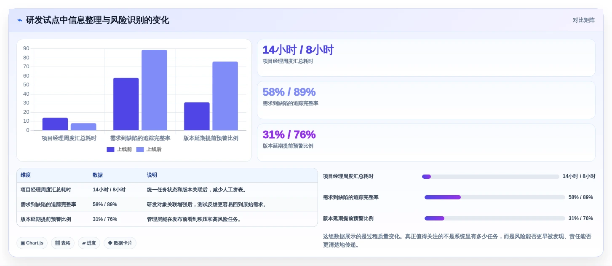The width and height of the screenshot is (612, 266).
Task: Click the 上线前 bar for 需求到缺陷的追踪完整率
Action: click(126, 104)
